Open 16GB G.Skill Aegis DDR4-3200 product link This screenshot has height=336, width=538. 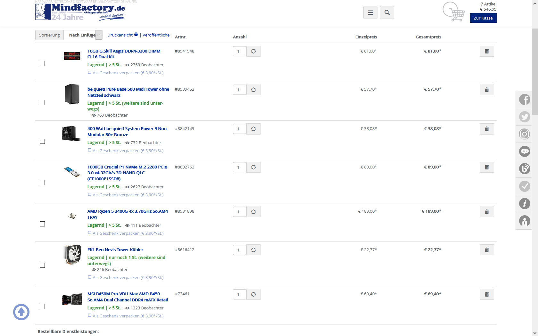coord(124,54)
